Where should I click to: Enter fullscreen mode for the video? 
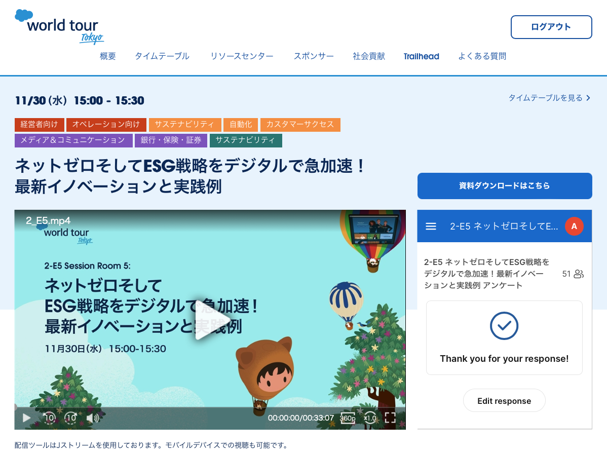[x=390, y=418]
